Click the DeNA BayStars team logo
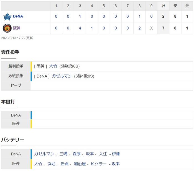Screen dimensions: 194x171 7,17
